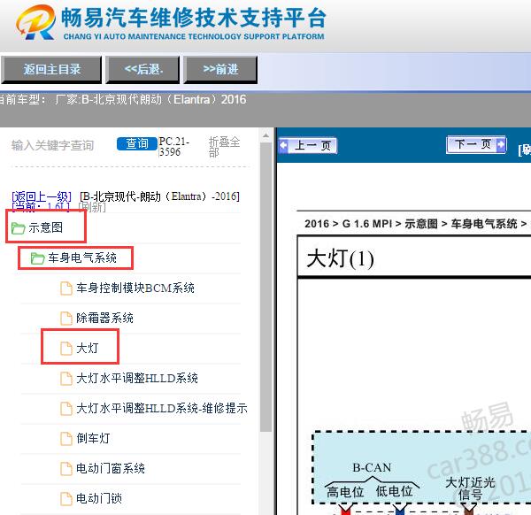Click 高电位 label in wiring diagram
This screenshot has width=531, height=515.
(345, 492)
